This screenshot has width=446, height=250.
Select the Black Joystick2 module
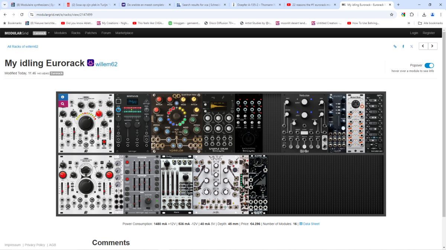click(249, 123)
